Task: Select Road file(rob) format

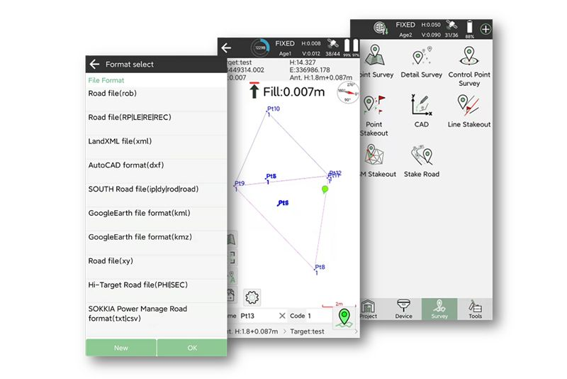Action: (x=156, y=99)
